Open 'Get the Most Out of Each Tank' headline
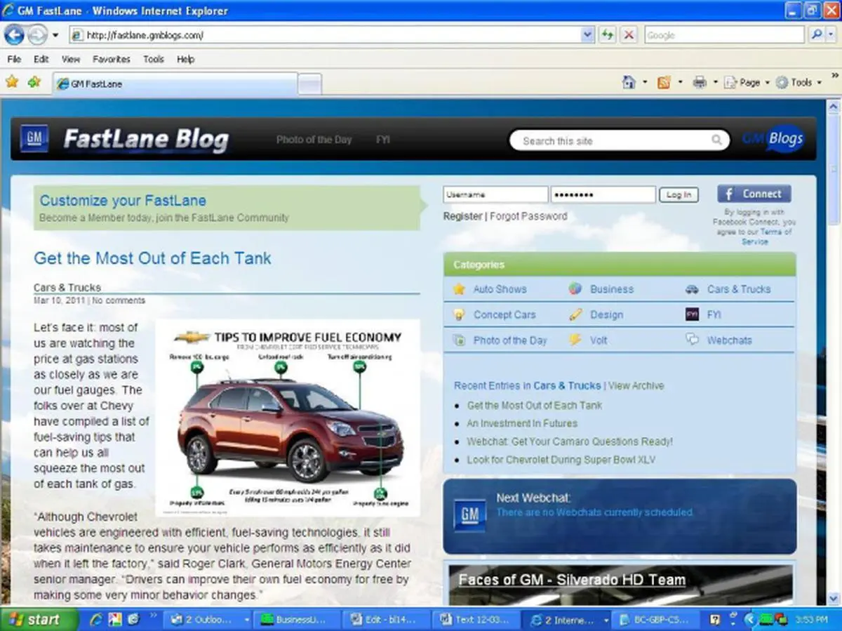The width and height of the screenshot is (842, 631). click(152, 258)
